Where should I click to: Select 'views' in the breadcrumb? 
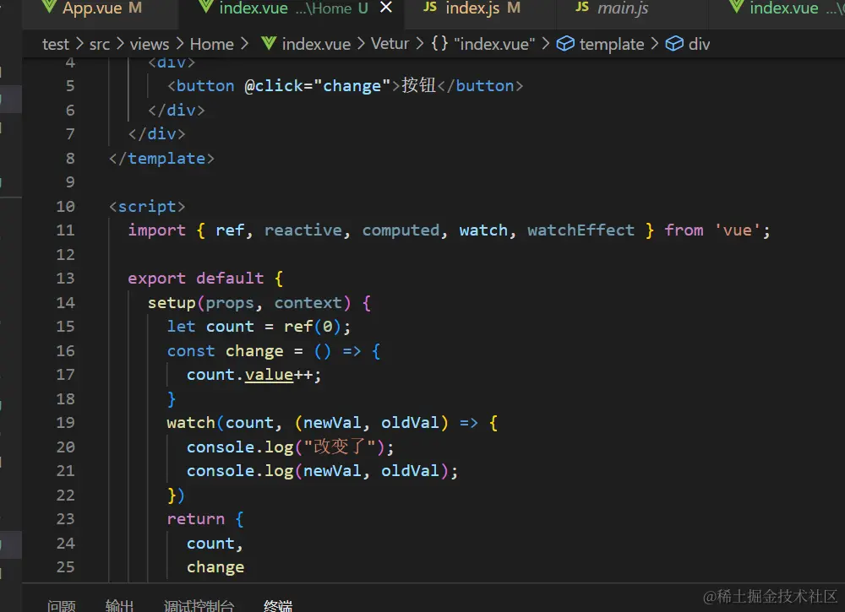tap(150, 44)
